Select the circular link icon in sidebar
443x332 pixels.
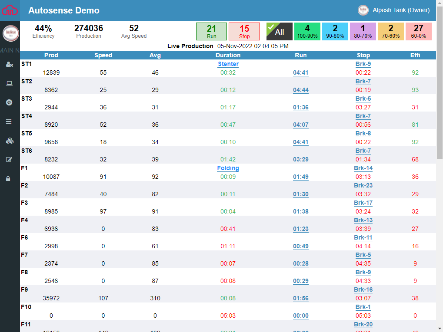pos(9,102)
